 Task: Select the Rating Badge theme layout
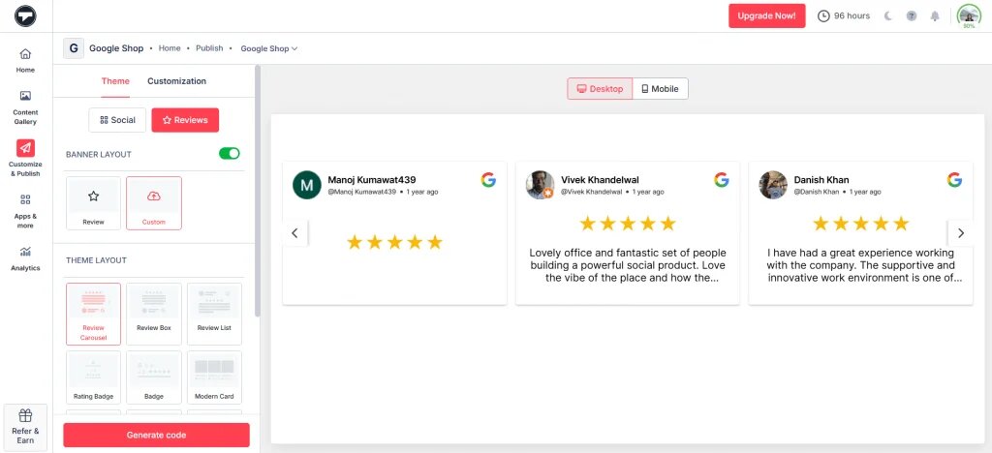coord(94,377)
